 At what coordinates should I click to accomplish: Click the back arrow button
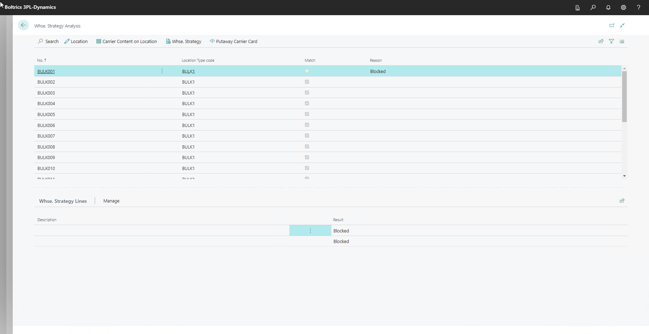pos(23,25)
